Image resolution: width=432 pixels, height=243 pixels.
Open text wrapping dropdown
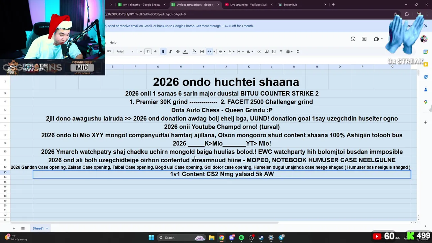pyautogui.click(x=240, y=51)
